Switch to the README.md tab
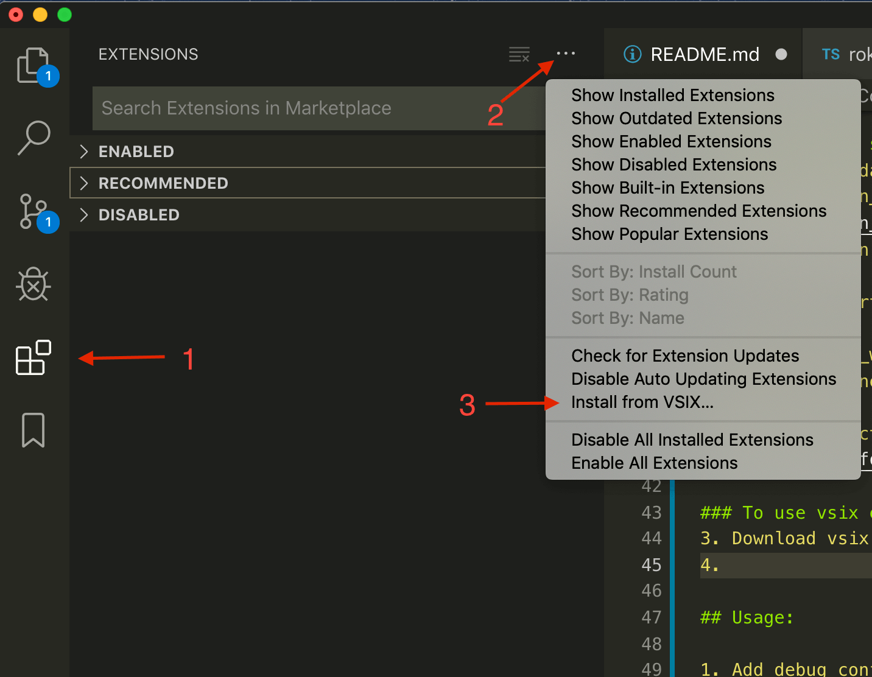 pyautogui.click(x=704, y=55)
